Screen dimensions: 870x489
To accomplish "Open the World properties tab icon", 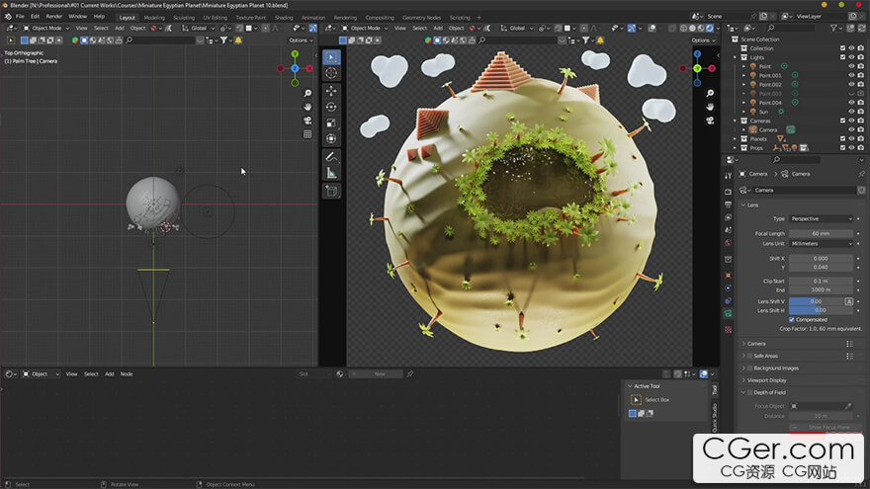I will 728,243.
